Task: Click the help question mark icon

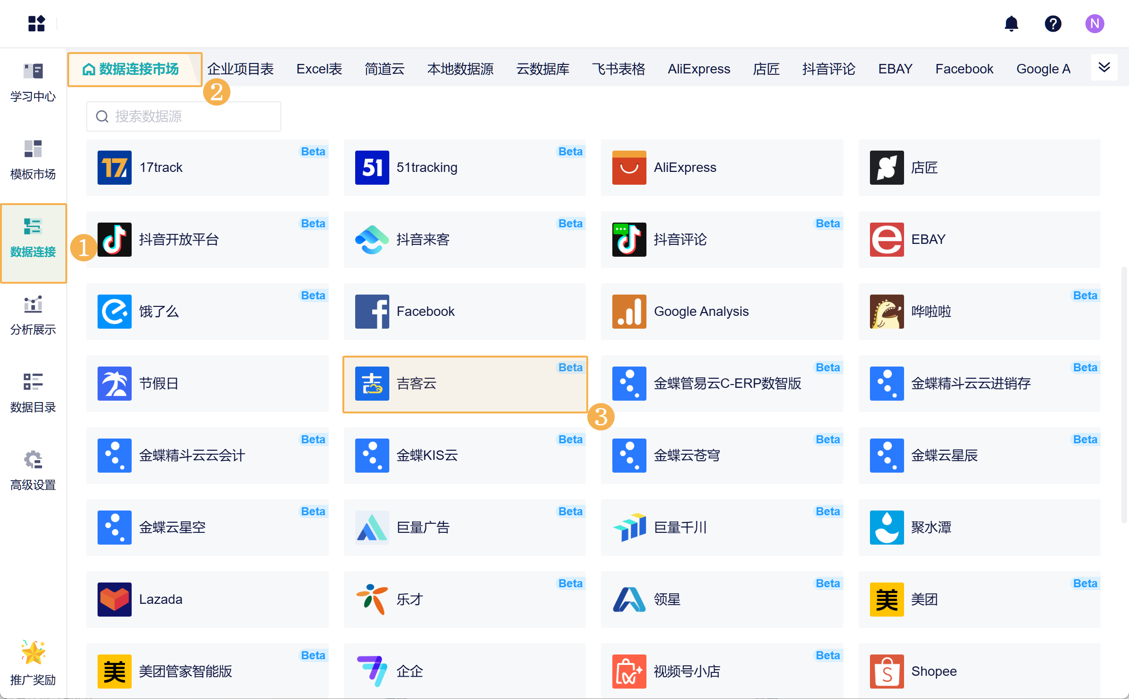Action: (1053, 24)
